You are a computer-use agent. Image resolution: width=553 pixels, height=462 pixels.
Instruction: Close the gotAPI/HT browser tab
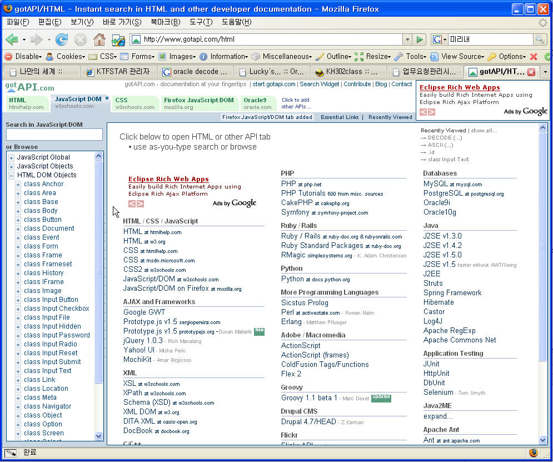(531, 72)
